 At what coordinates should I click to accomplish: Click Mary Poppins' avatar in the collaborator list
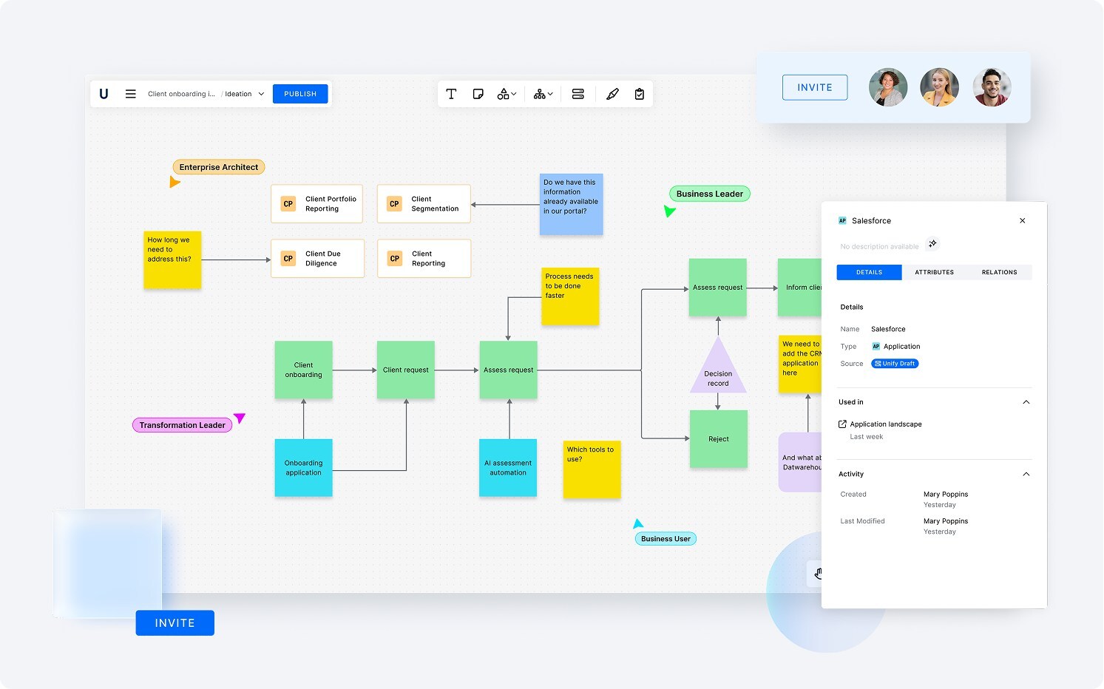point(888,86)
